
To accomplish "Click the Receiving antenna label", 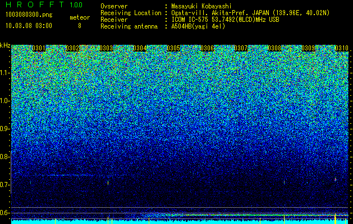I will pos(129,26).
